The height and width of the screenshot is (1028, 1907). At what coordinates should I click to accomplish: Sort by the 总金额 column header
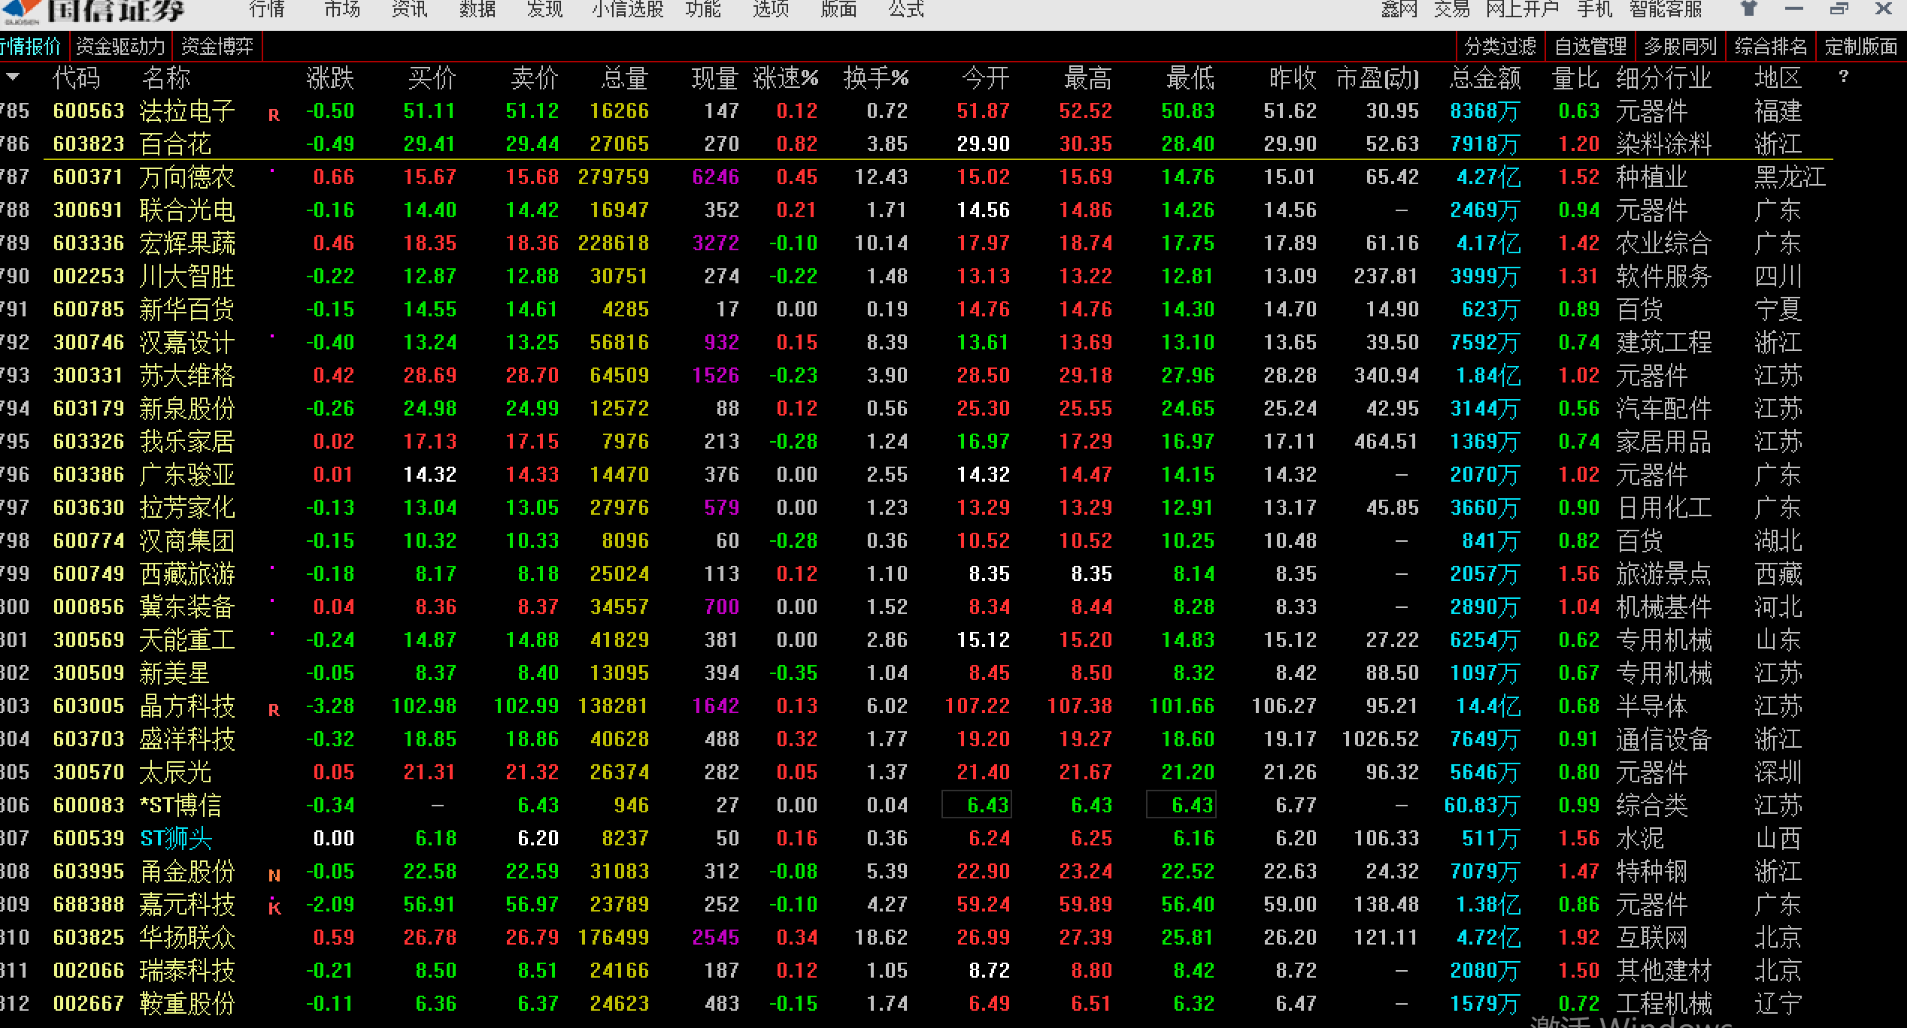(1485, 77)
